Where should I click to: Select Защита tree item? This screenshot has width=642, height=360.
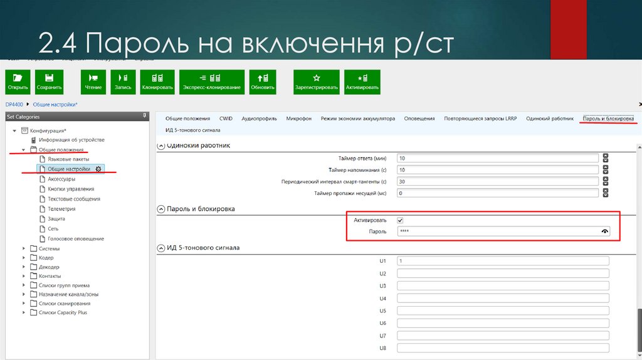pyautogui.click(x=56, y=219)
